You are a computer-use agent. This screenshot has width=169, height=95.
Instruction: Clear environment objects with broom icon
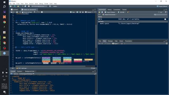pos(128,12)
